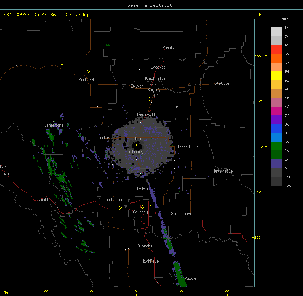Click the dBZ legend heading
Screen dimensions: 303x296
tap(285, 19)
